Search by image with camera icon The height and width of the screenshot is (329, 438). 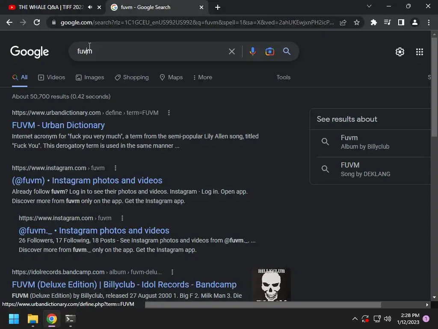[x=269, y=51]
